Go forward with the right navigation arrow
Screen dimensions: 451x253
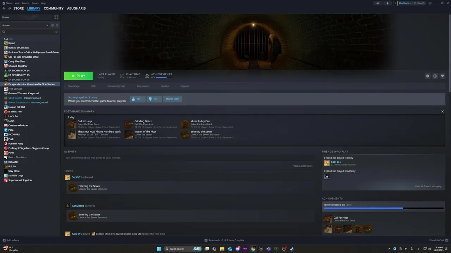9,8
